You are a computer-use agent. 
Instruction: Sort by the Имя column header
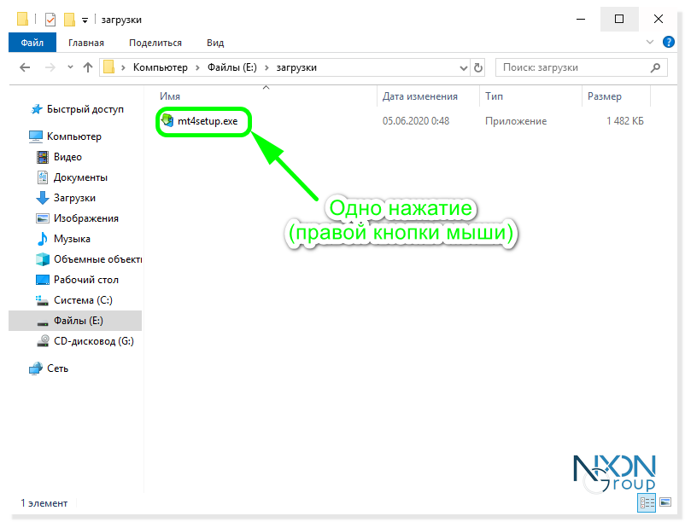click(170, 96)
